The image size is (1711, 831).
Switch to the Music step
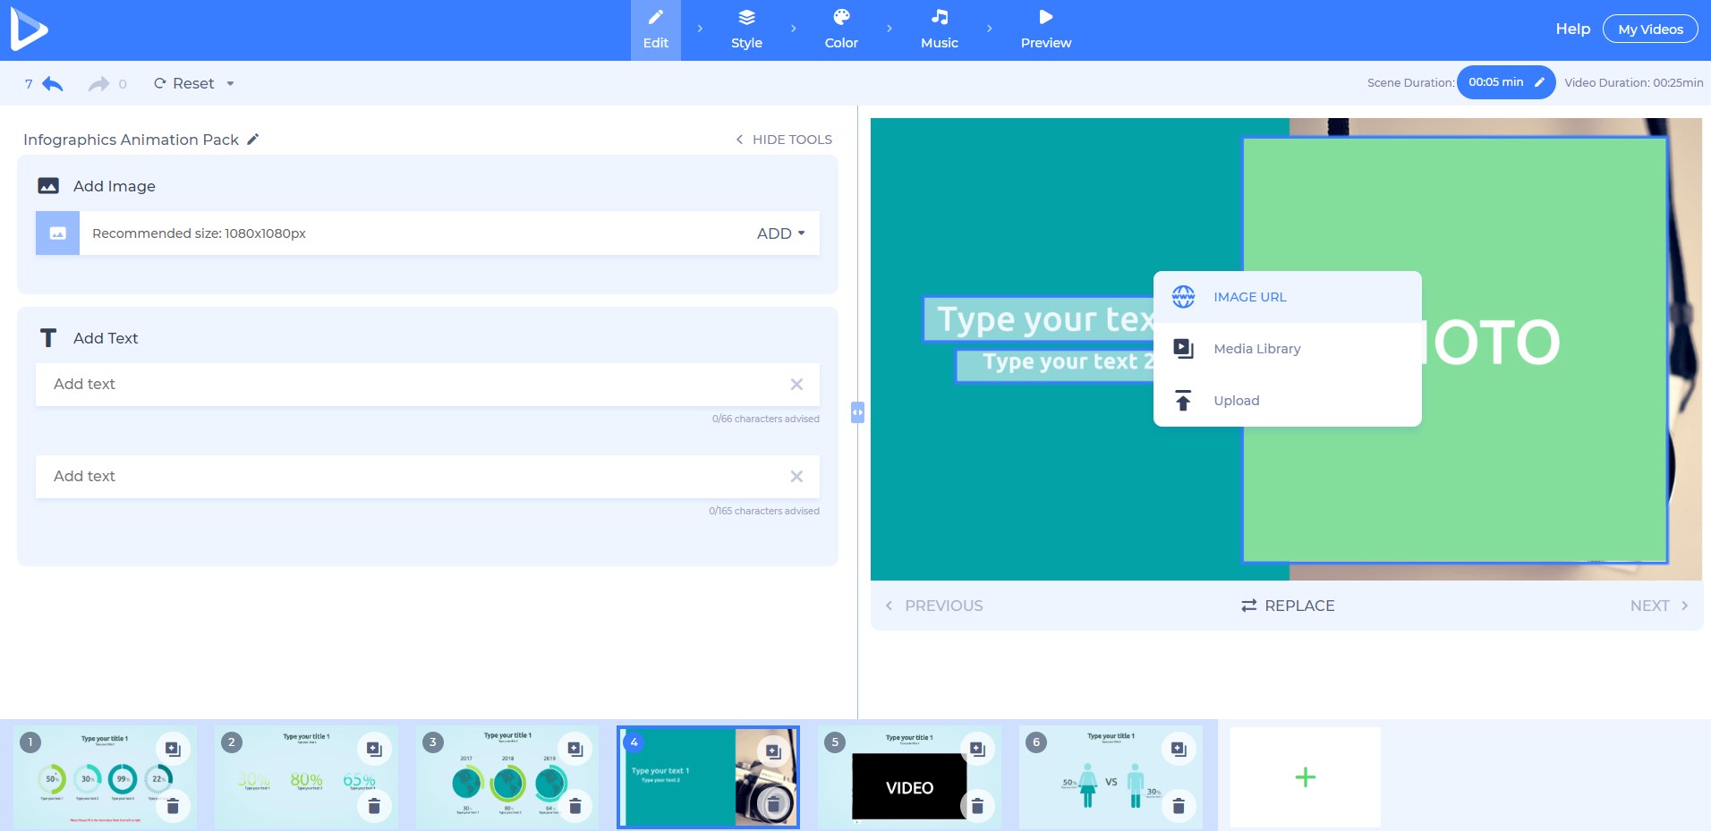(x=939, y=30)
